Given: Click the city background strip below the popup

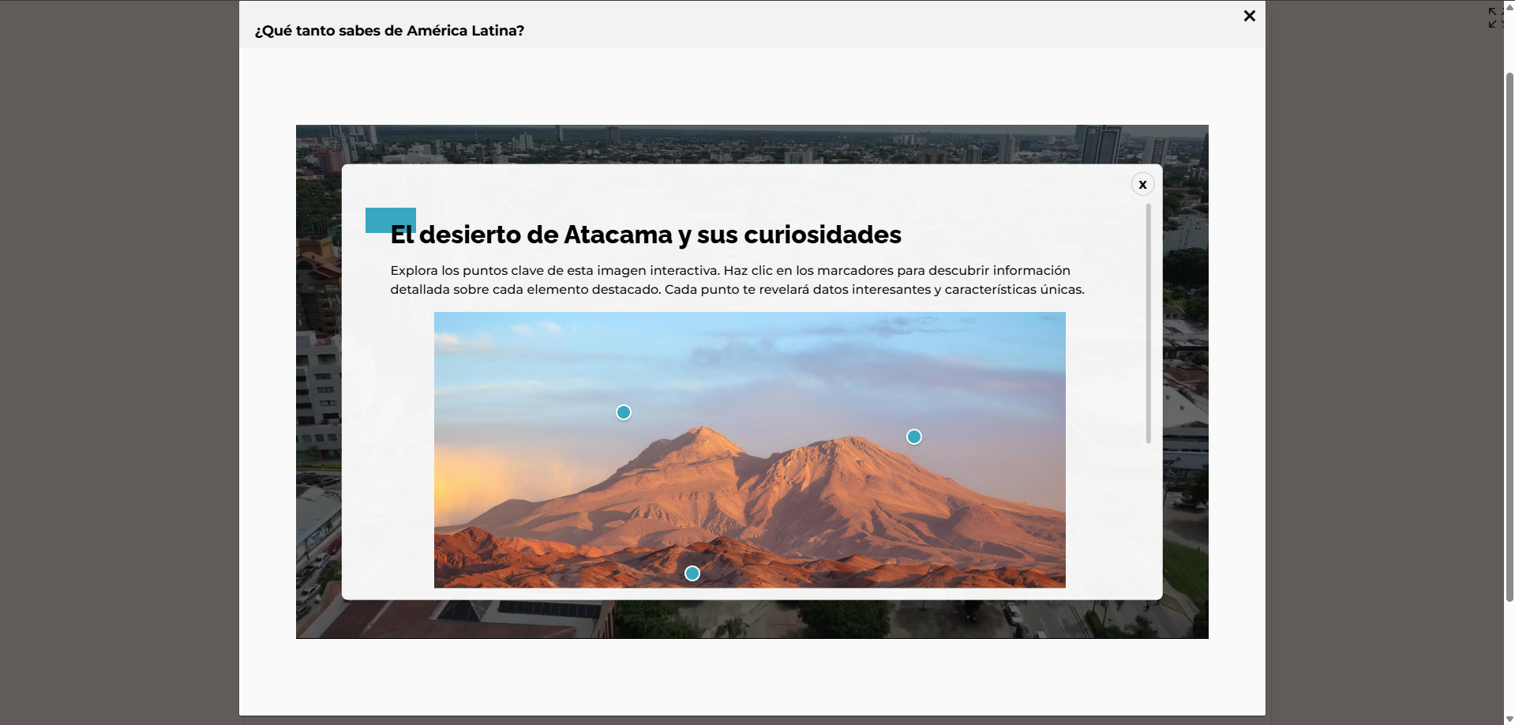Looking at the screenshot, I should (750, 619).
